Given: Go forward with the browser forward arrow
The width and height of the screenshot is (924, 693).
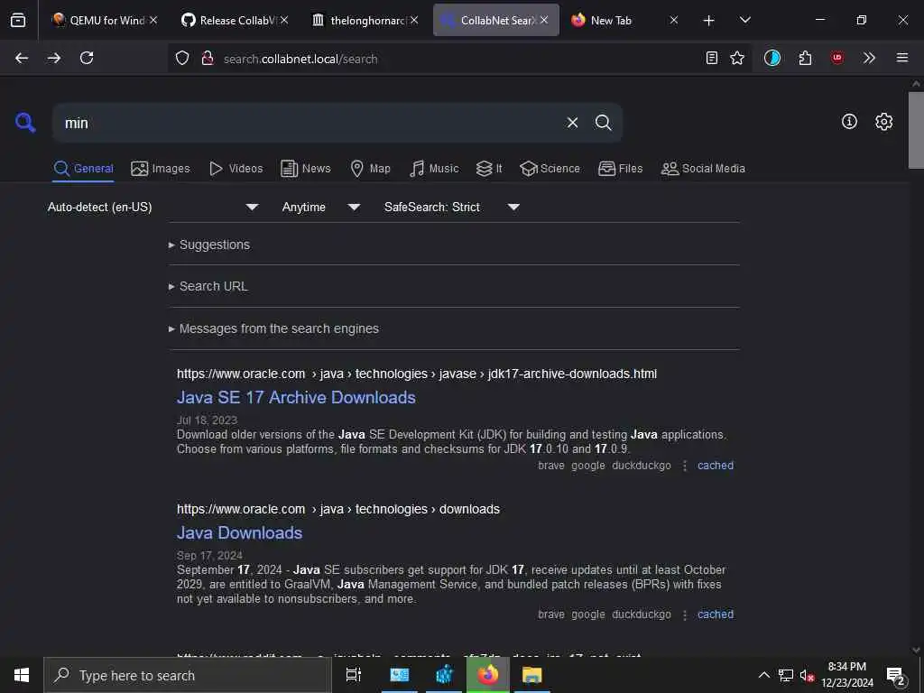Looking at the screenshot, I should tap(54, 58).
